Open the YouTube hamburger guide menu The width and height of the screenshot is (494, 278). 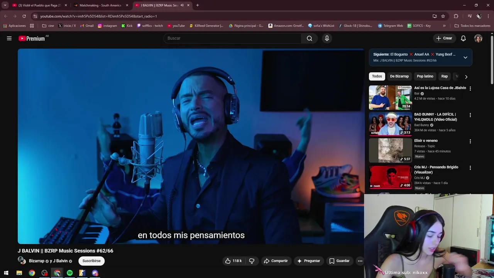tap(9, 38)
